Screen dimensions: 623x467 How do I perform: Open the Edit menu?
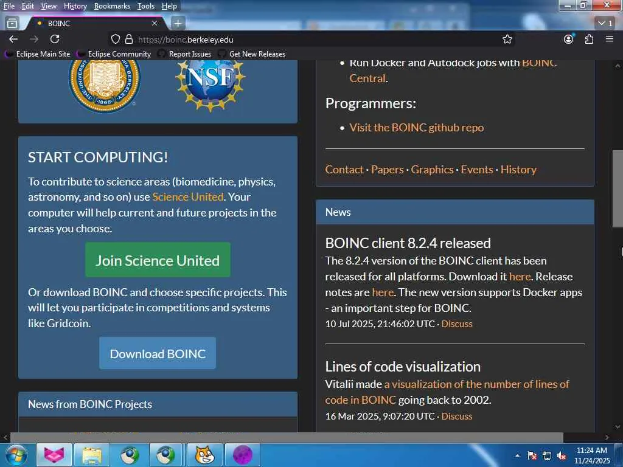[28, 6]
